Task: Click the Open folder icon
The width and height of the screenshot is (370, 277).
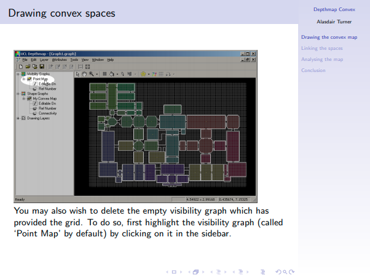Action: coord(28,66)
